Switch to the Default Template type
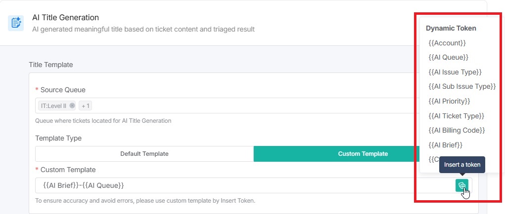 click(144, 154)
